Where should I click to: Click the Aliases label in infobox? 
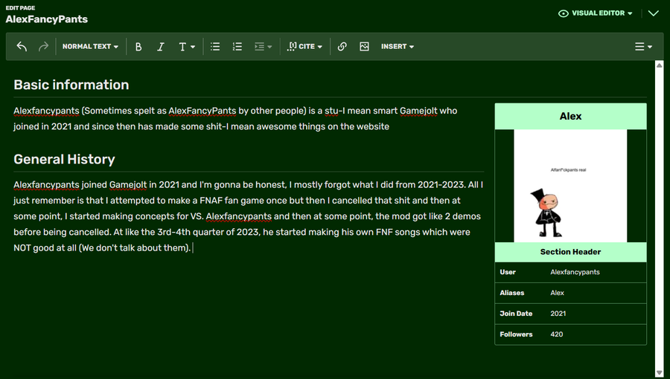click(512, 293)
